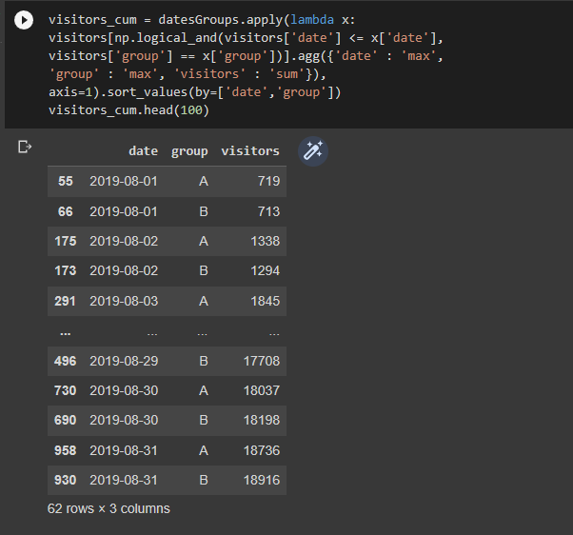
Task: Click the row with index 730
Action: point(167,390)
